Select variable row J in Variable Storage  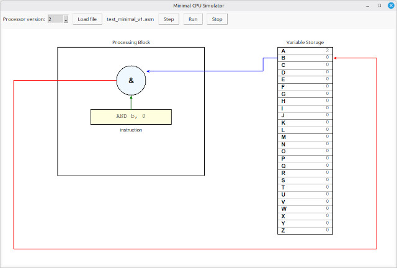coord(305,115)
